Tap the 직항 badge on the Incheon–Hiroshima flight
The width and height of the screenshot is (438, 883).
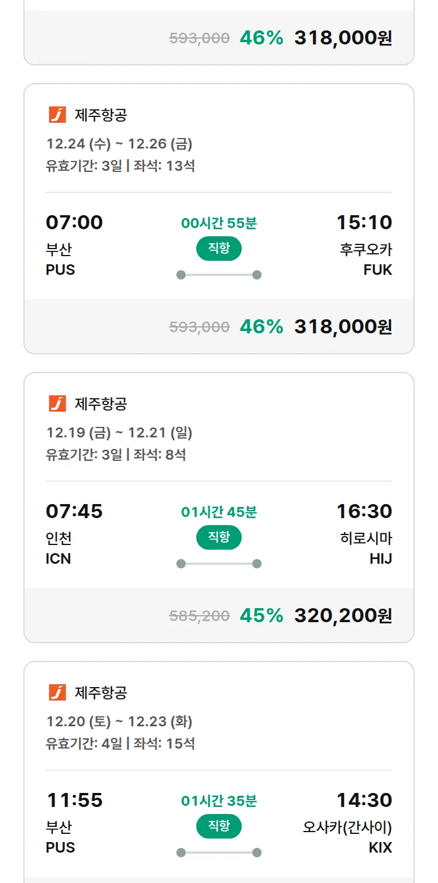click(218, 537)
